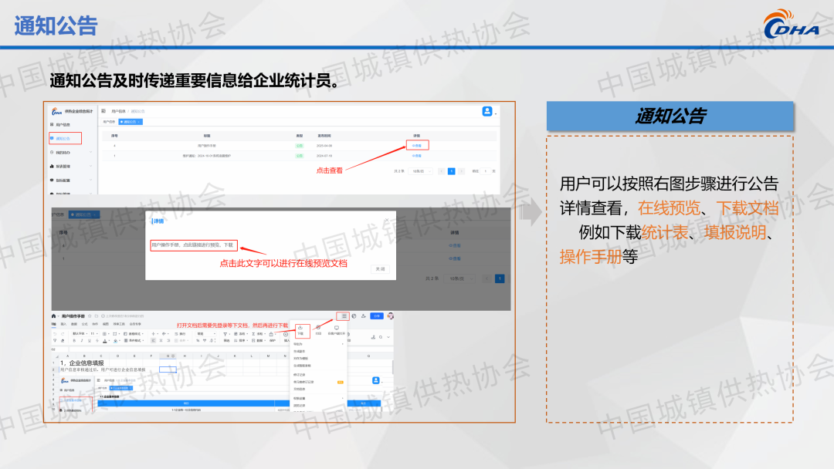Click the blue 分享 share button

(x=376, y=315)
